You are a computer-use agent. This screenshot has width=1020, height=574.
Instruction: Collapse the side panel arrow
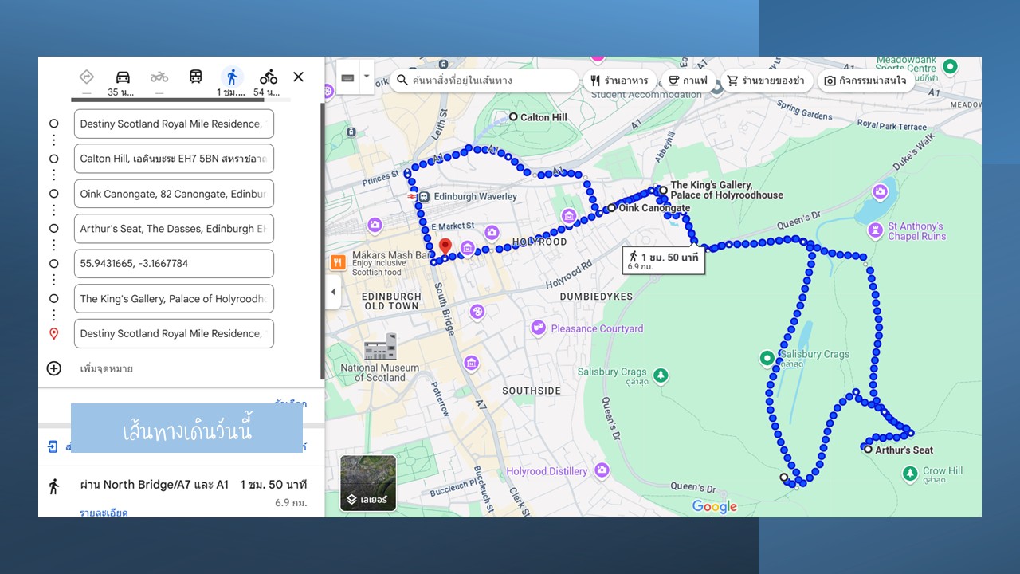[x=333, y=292]
